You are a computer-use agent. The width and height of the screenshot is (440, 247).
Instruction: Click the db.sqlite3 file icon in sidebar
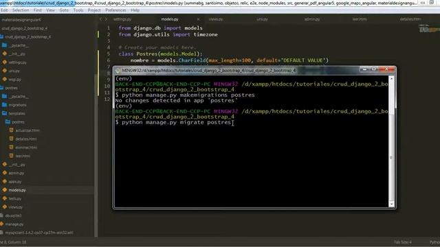(x=1, y=215)
